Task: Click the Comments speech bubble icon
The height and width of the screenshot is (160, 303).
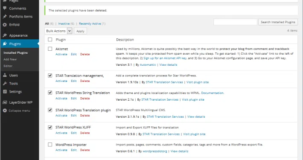Action: pyautogui.click(x=5, y=8)
